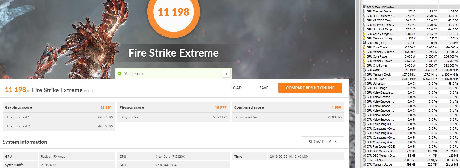The height and width of the screenshot is (168, 460).
Task: Click circle icon beside GPU Utilization
Action: pyautogui.click(x=364, y=83)
